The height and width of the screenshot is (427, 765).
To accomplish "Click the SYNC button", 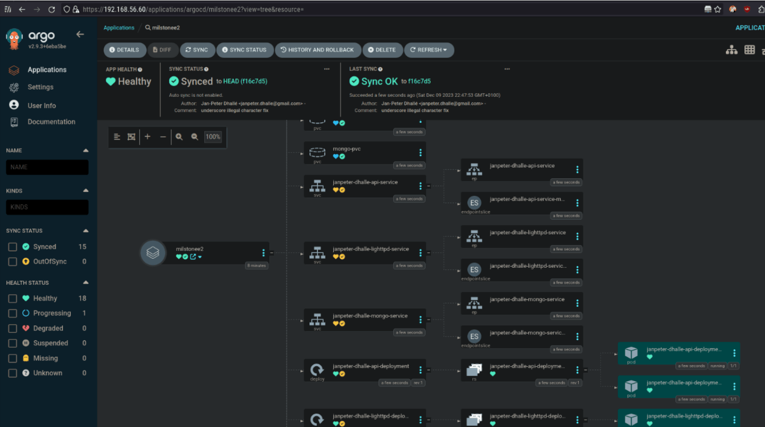I will 196,50.
